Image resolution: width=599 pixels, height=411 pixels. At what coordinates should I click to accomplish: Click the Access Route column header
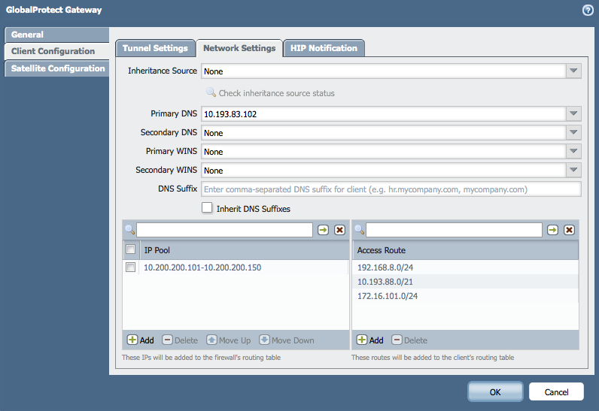465,250
